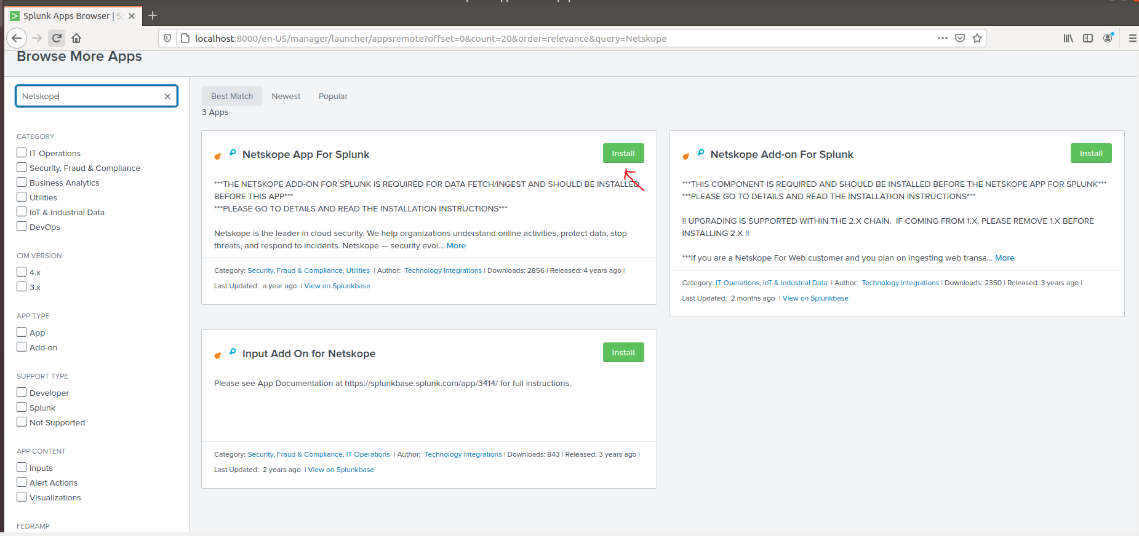Check the IT Operations category filter

coord(22,152)
